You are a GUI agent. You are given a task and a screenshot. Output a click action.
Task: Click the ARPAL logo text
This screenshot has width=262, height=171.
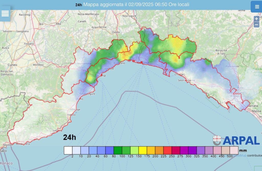242,140
